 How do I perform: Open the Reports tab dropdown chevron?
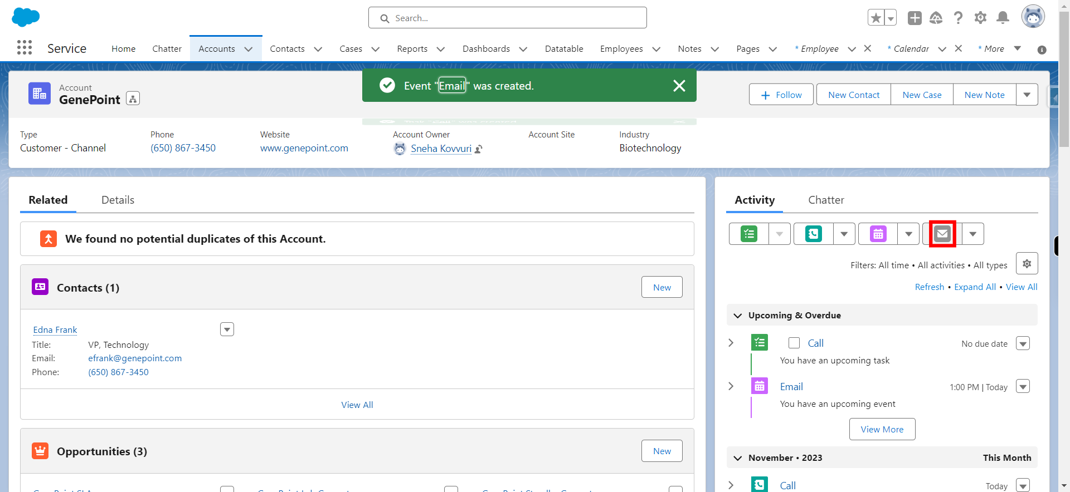[441, 49]
